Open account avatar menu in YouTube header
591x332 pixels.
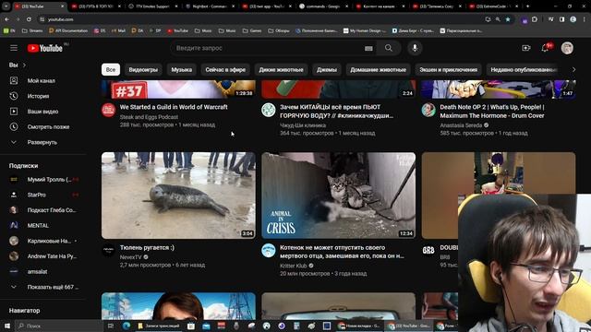[567, 48]
